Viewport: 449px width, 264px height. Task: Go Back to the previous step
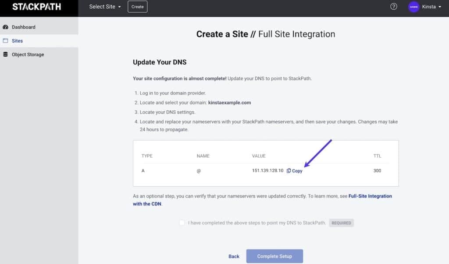pyautogui.click(x=234, y=256)
